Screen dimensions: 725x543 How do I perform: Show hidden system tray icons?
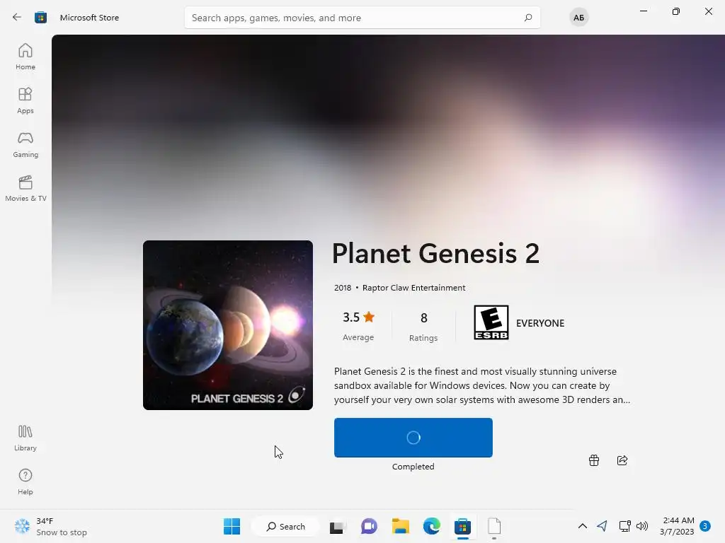pos(583,526)
